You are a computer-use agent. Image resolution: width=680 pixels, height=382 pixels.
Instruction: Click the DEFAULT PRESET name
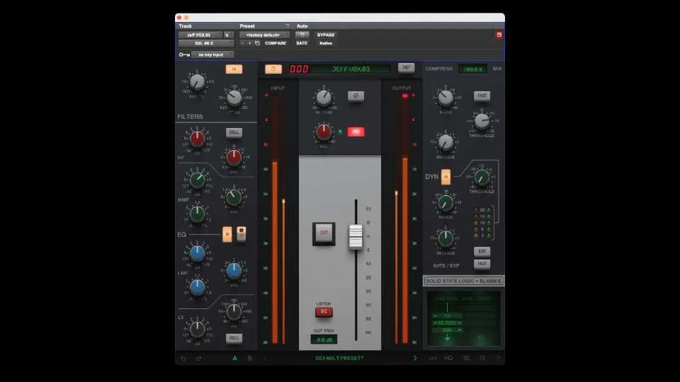[x=339, y=358]
